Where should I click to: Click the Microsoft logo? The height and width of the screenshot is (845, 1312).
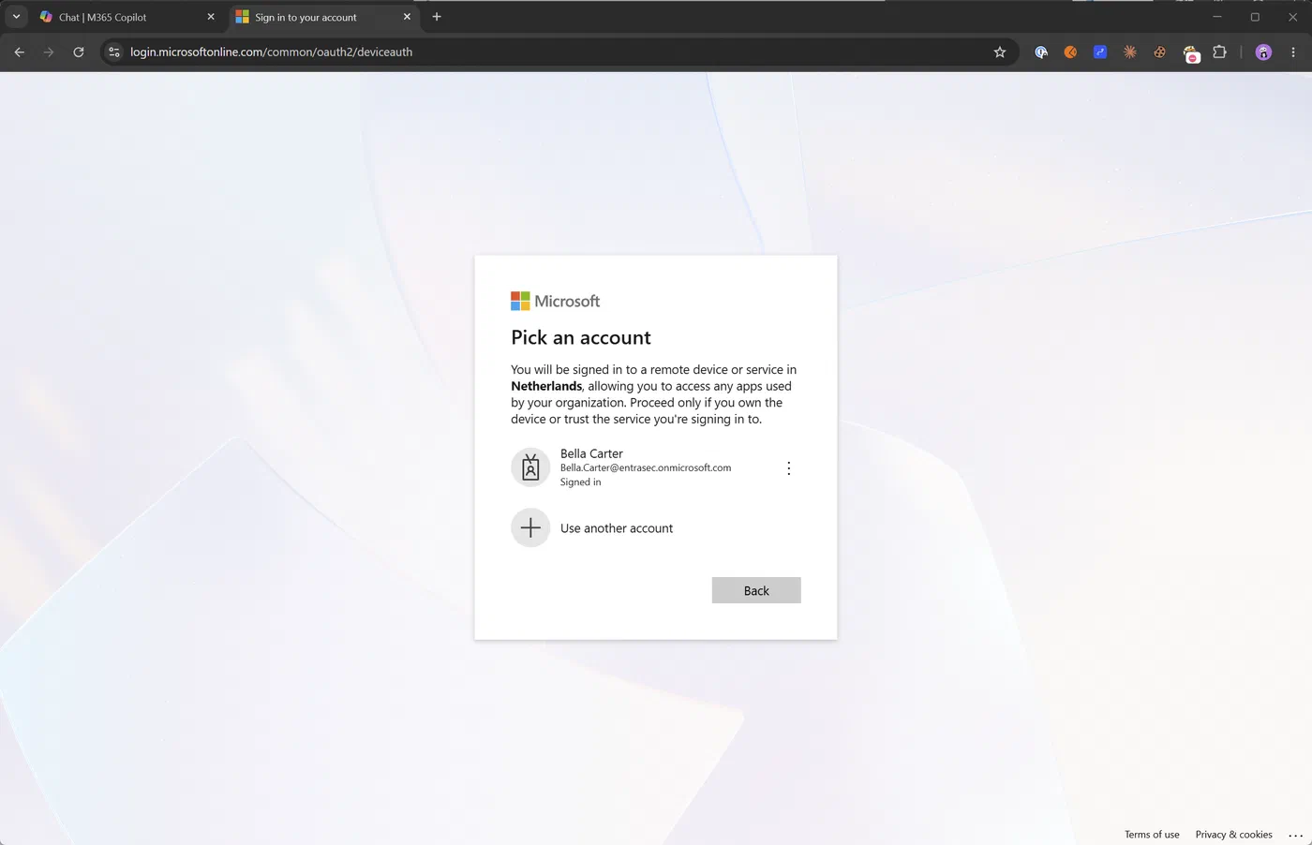point(555,301)
